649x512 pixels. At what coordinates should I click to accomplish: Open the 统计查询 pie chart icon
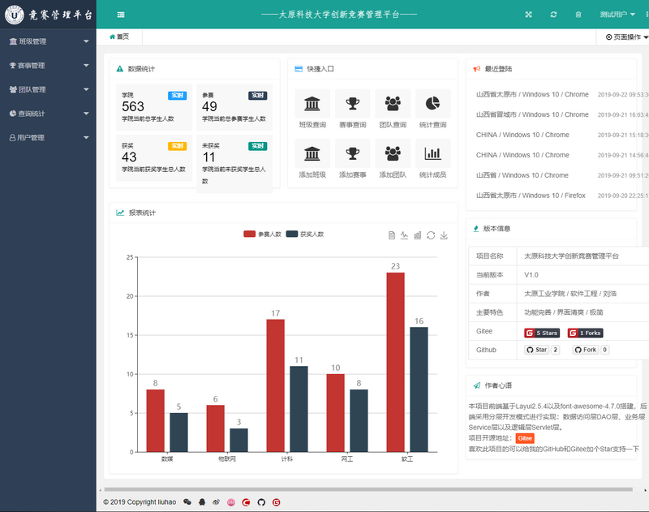point(432,105)
